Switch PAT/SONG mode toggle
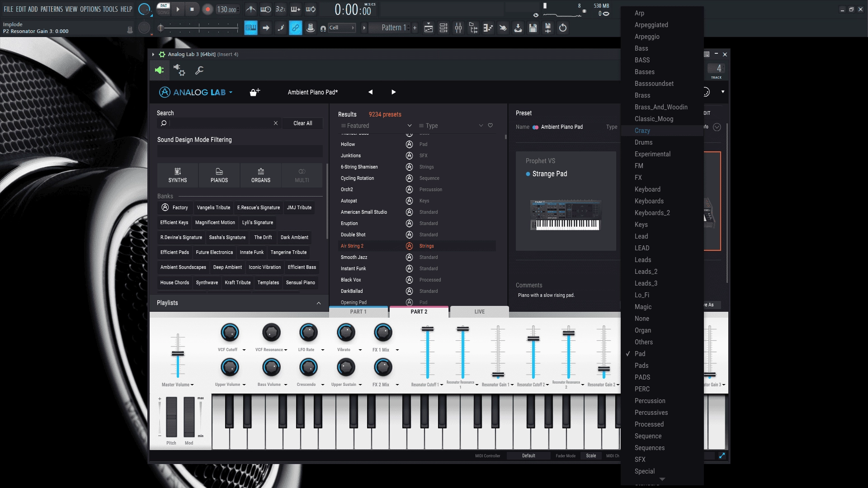Image resolution: width=868 pixels, height=488 pixels. [164, 9]
